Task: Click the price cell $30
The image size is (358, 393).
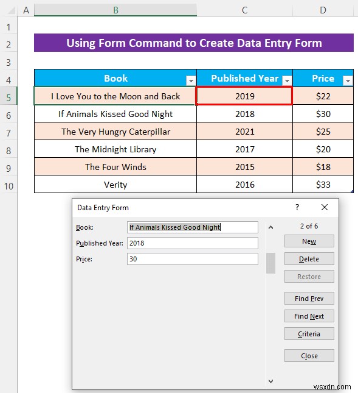Action: 323,114
